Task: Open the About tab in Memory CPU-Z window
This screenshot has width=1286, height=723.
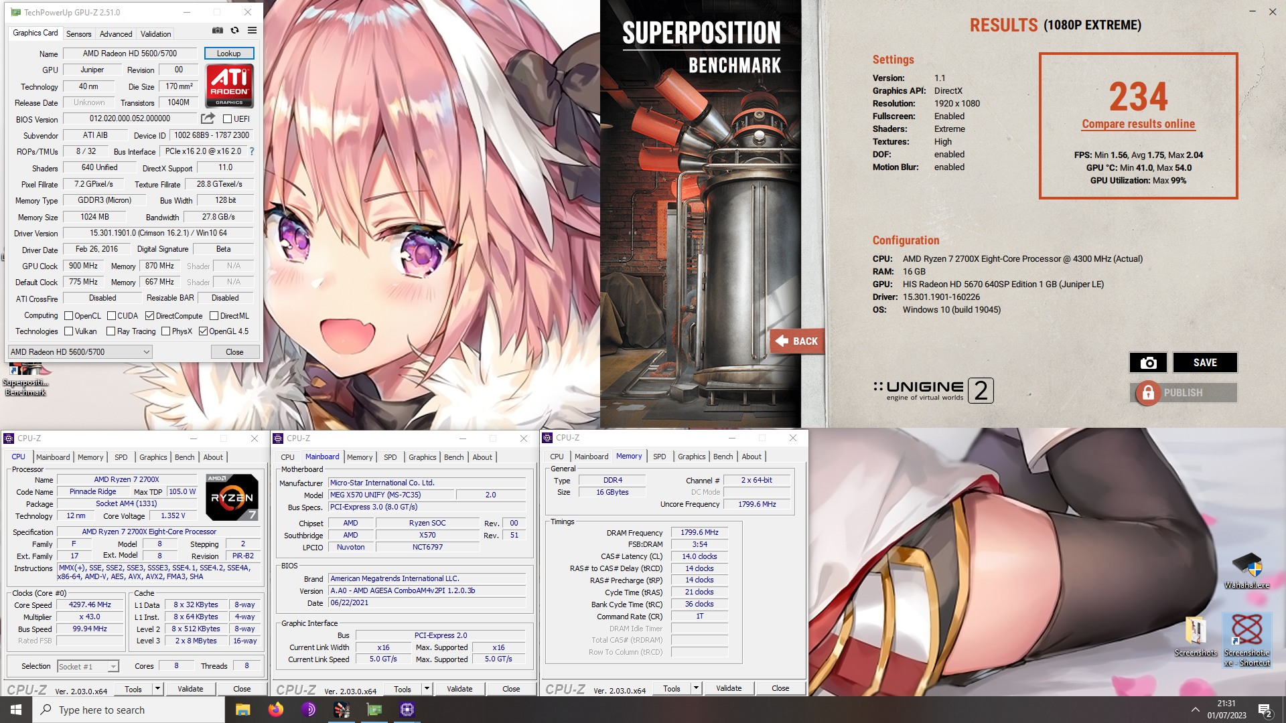Action: pos(752,457)
